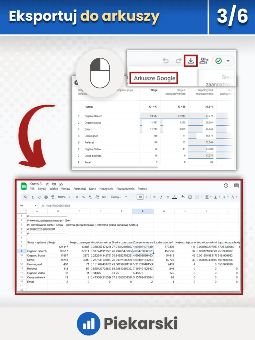Viewport: 255px width, 340px height.
Task: Click the print icon
Action: click(46, 197)
